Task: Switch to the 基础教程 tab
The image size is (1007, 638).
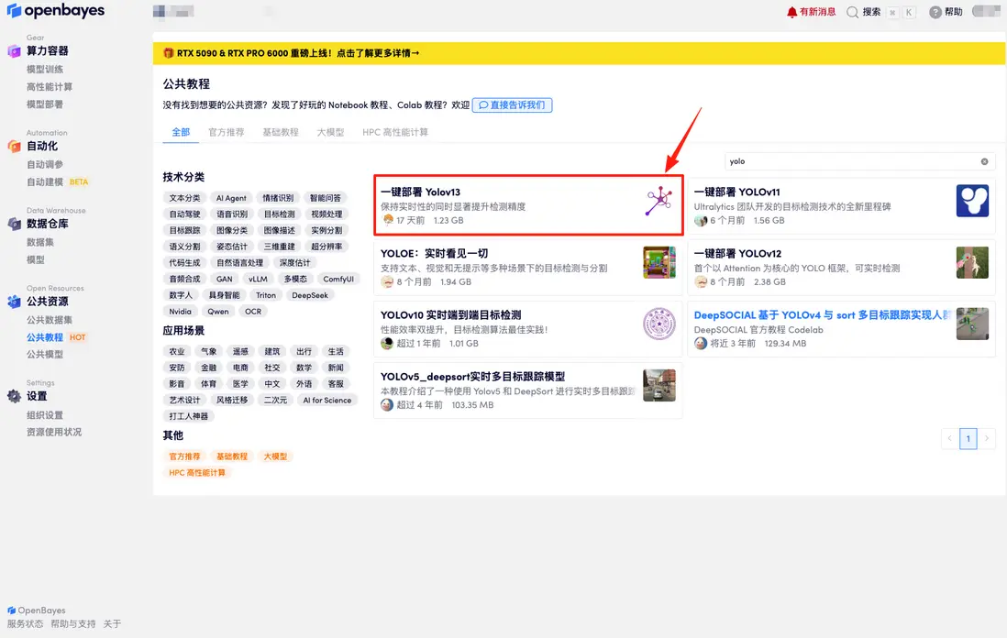Action: 281,132
